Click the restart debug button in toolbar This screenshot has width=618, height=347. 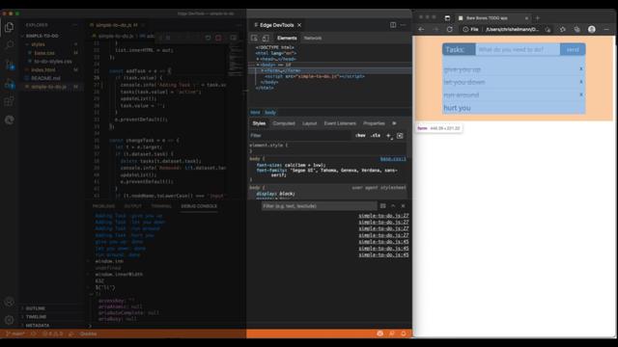point(208,38)
